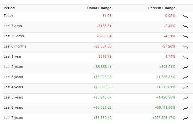The image size is (193, 124).
Task: Click the uptrend icon for Last 3 years
Action: click(x=186, y=77)
